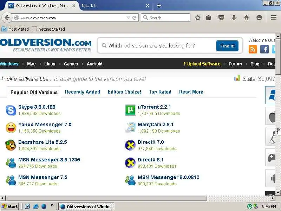Focus the browser Search field
281x211 pixels.
(x=165, y=18)
